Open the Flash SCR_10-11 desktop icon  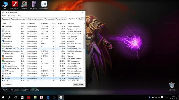point(15,5)
